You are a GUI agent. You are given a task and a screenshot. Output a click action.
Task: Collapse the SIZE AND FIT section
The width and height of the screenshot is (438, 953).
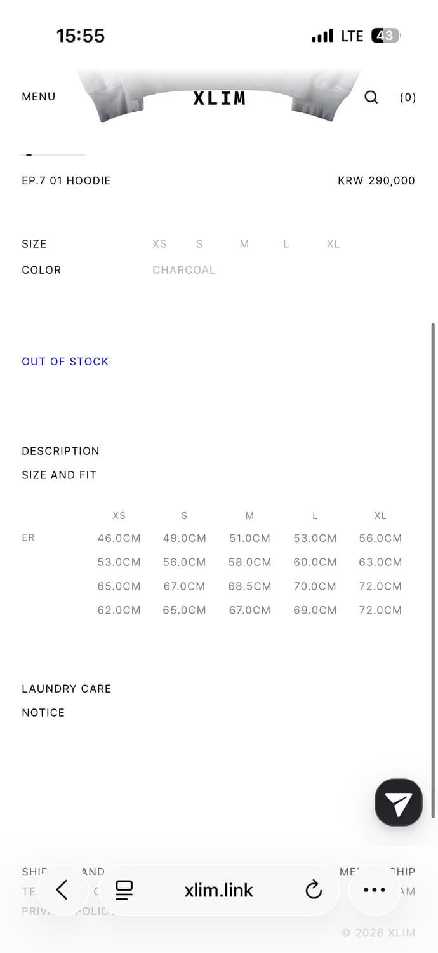click(x=59, y=475)
